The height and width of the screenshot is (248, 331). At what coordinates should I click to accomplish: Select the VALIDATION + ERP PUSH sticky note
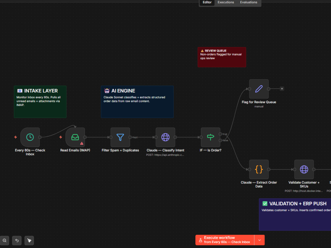pos(295,215)
